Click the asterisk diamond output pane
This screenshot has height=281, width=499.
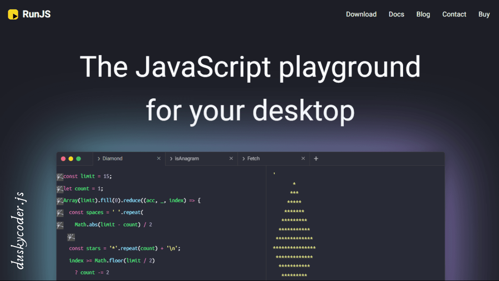tap(355, 222)
